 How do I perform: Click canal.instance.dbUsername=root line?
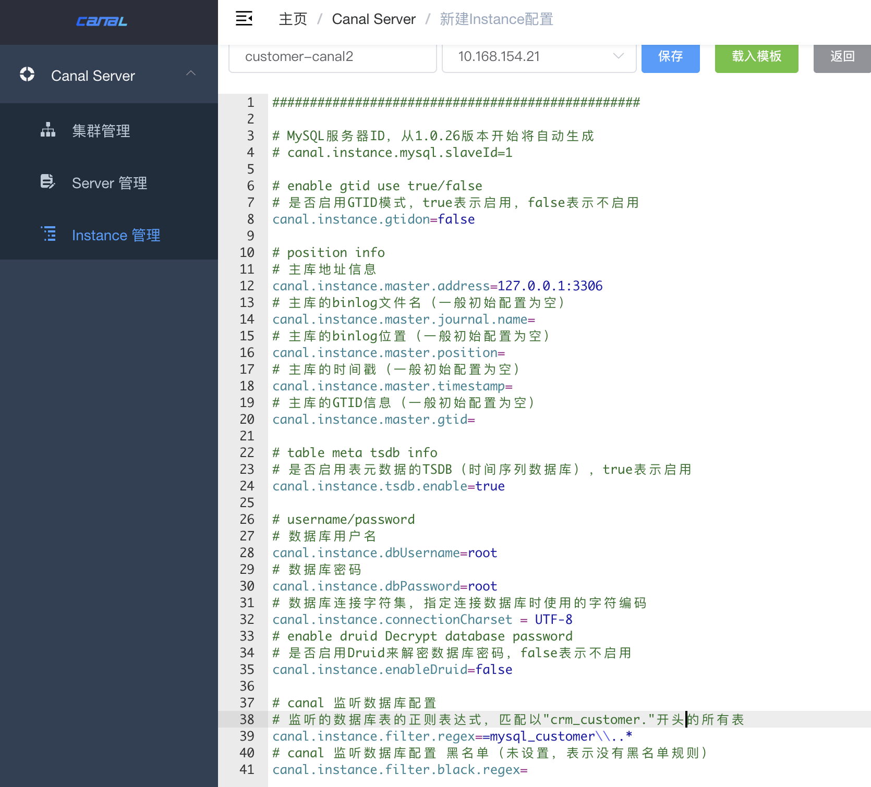(385, 552)
